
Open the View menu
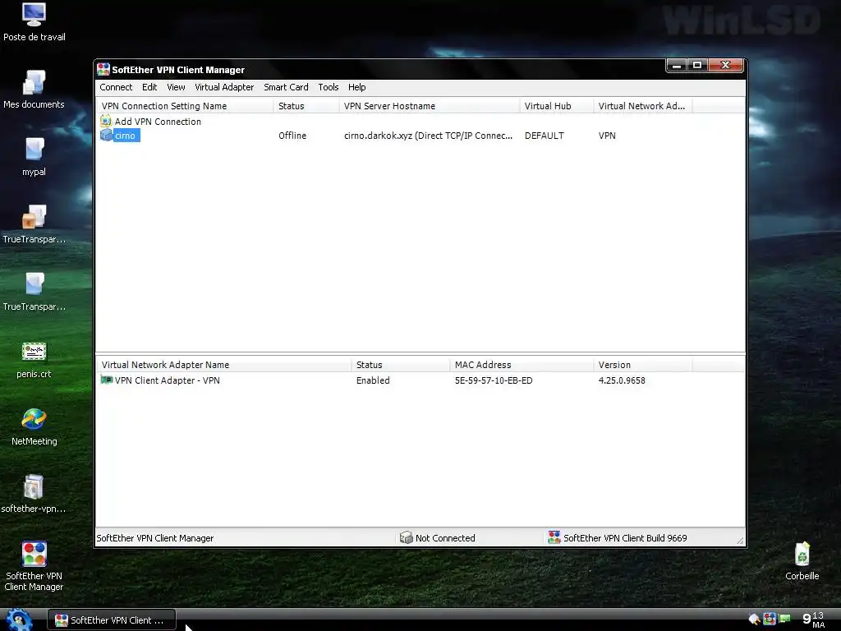point(176,87)
